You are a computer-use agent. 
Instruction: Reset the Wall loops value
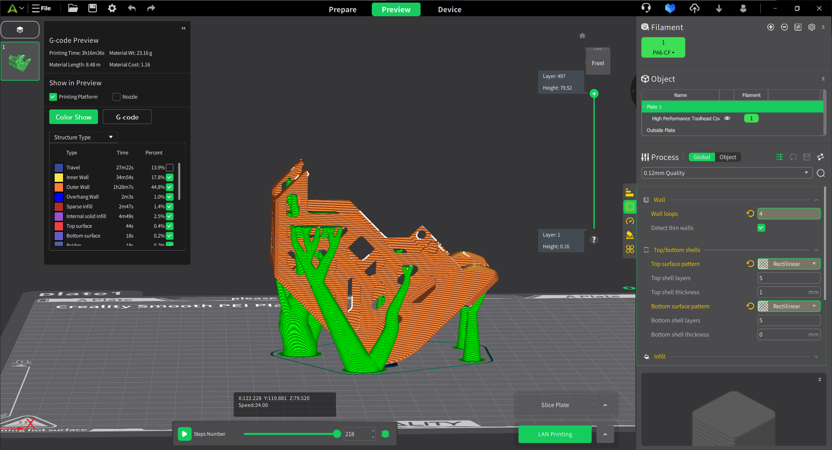pos(750,214)
